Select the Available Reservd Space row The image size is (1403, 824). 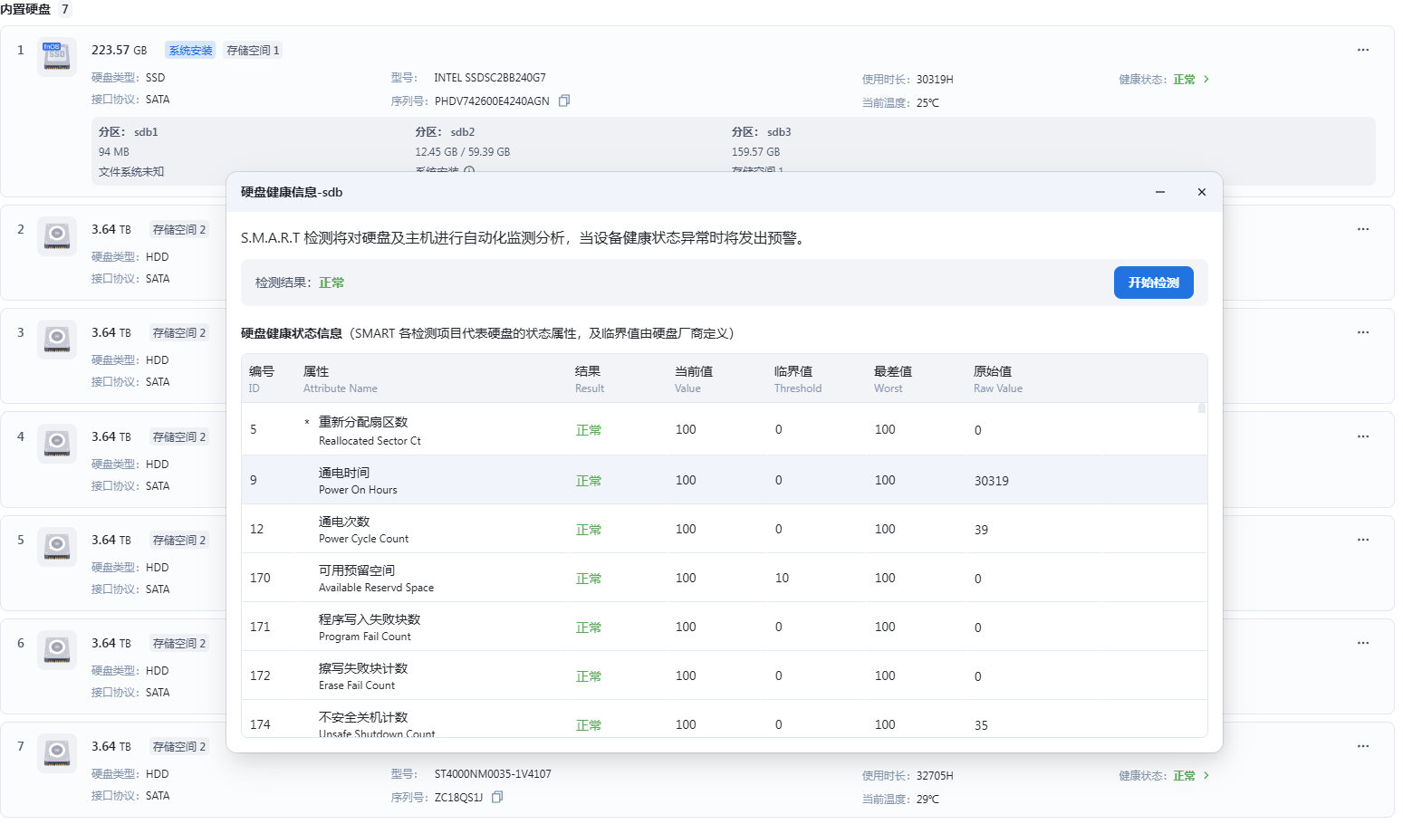coord(724,578)
